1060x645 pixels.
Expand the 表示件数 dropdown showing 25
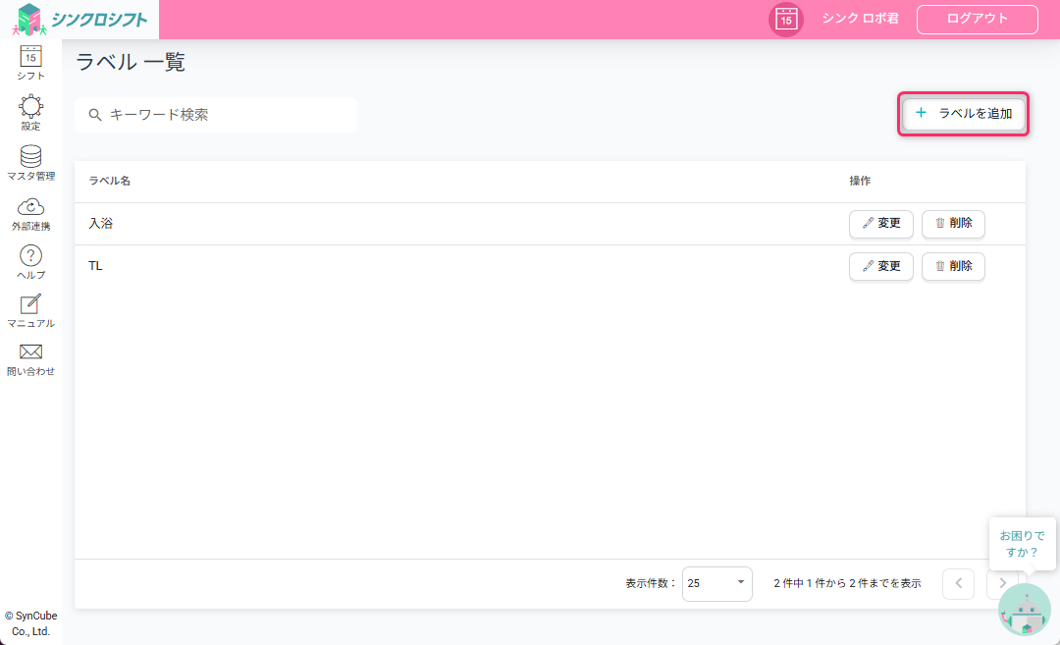coord(716,583)
